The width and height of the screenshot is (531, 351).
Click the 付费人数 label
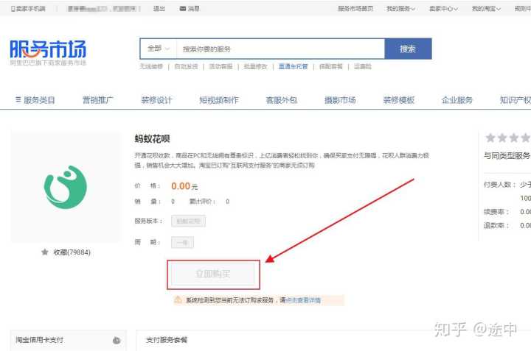click(x=499, y=185)
